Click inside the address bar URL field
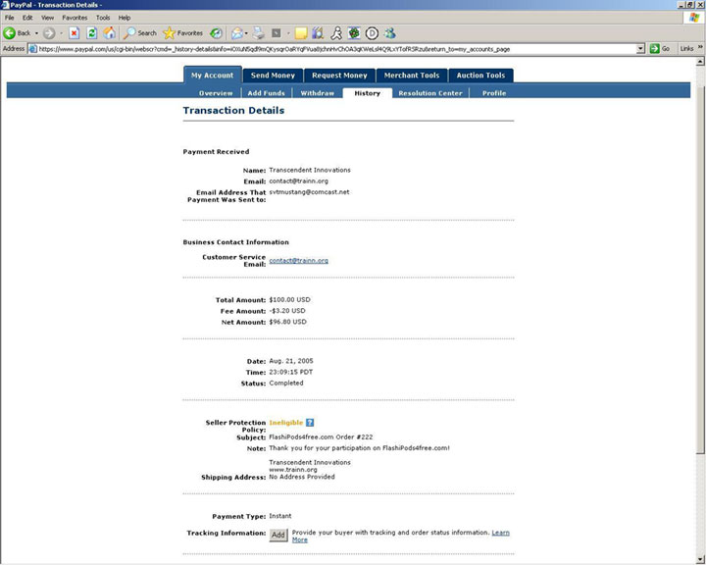The image size is (706, 565). 333,49
